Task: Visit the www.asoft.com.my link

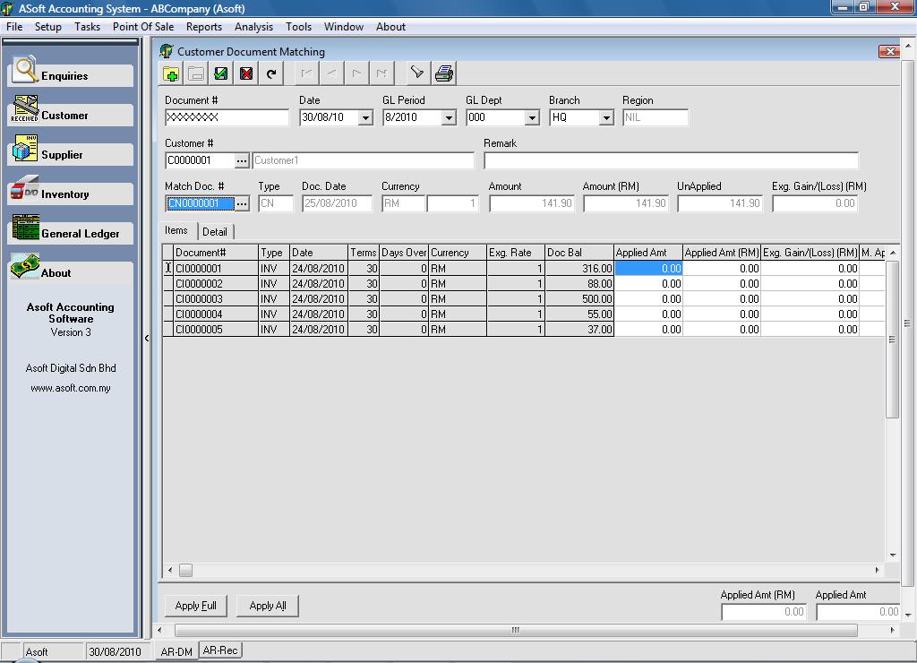Action: (70, 388)
